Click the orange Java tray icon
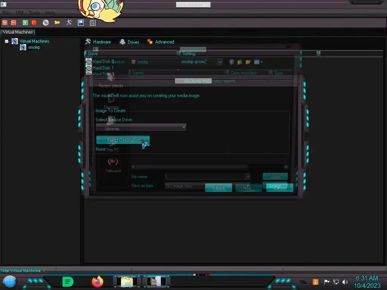 tap(315, 282)
